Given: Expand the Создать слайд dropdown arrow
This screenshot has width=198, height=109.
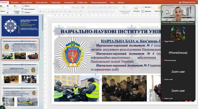Looking at the screenshot, I should click(x=20, y=7).
